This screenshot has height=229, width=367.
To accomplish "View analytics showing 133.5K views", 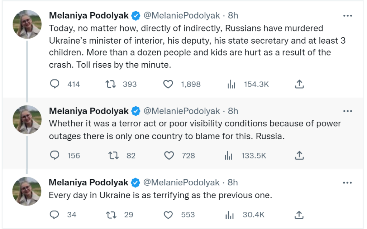I will [228, 155].
